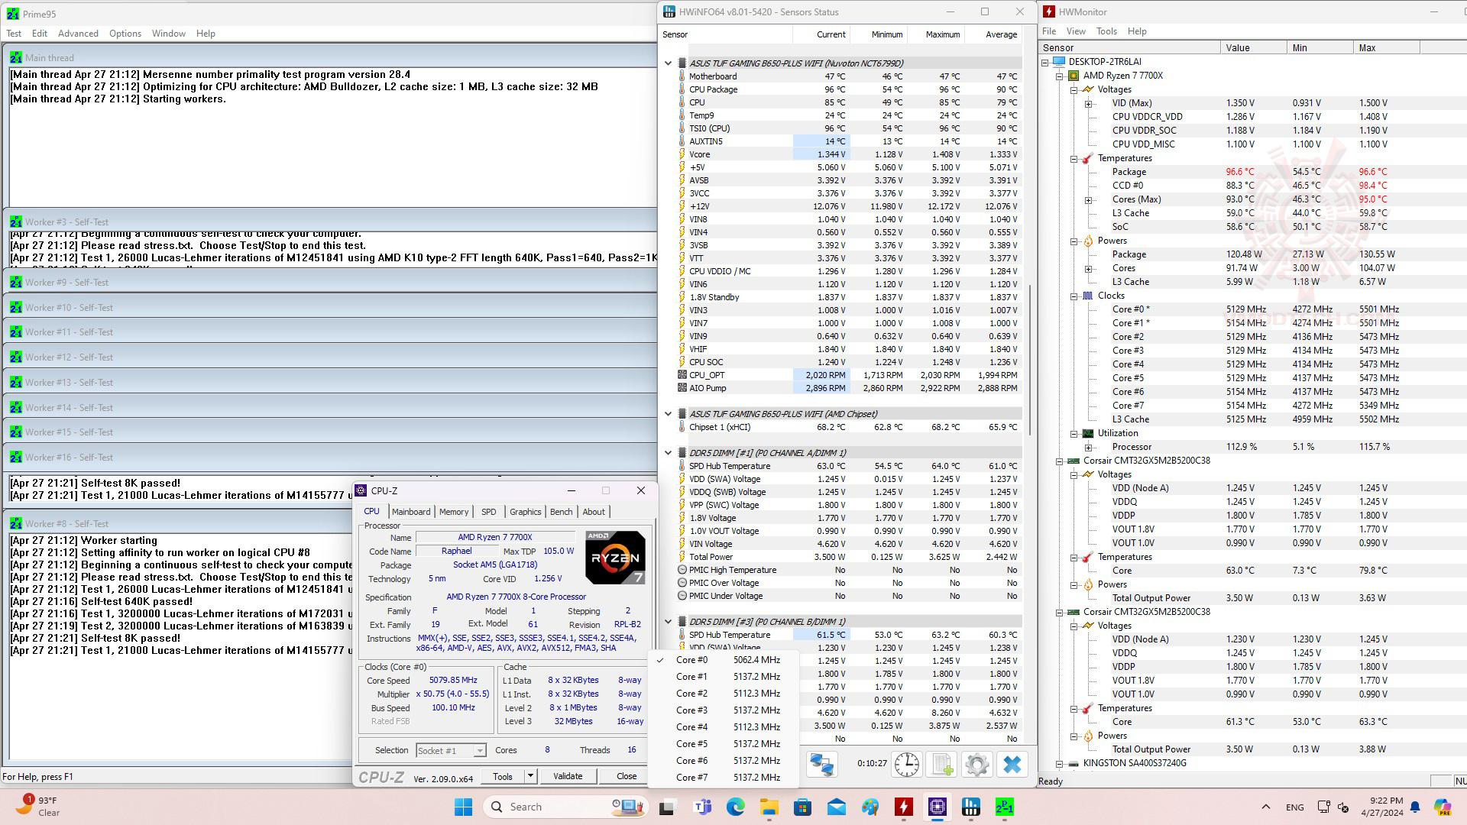Open Prime95 Advanced menu
The image size is (1467, 825).
pos(78,34)
